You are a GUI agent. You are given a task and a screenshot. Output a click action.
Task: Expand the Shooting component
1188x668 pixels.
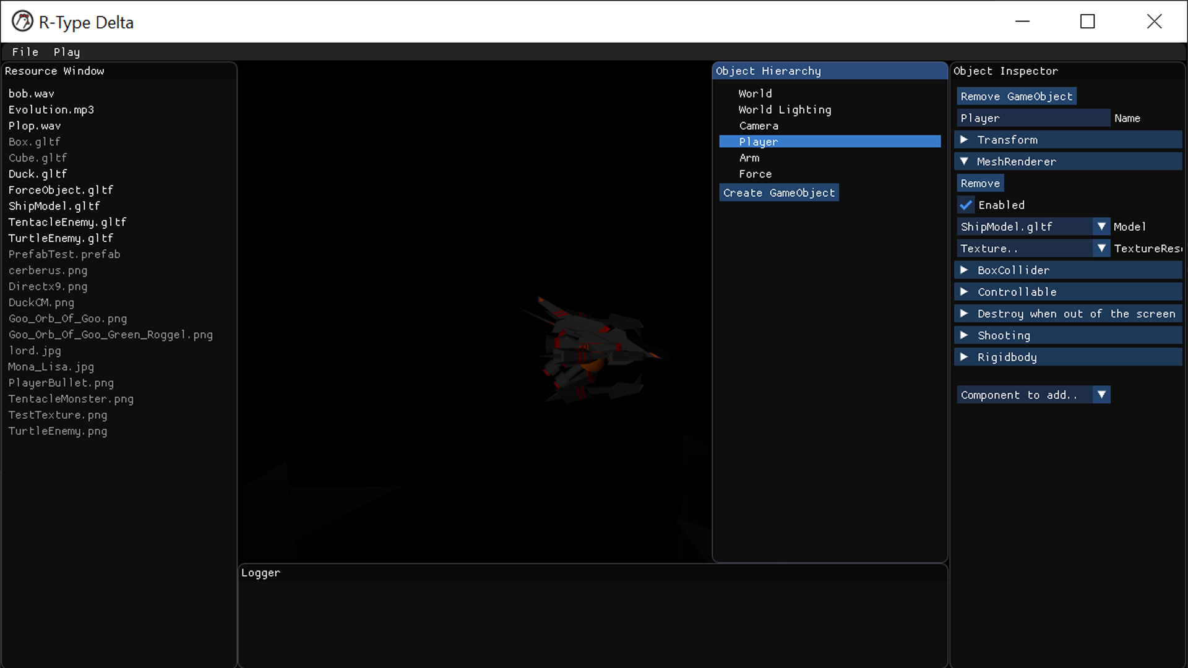pos(1069,335)
